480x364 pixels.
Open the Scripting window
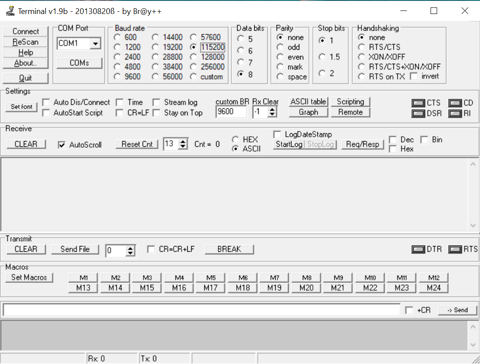(x=350, y=102)
